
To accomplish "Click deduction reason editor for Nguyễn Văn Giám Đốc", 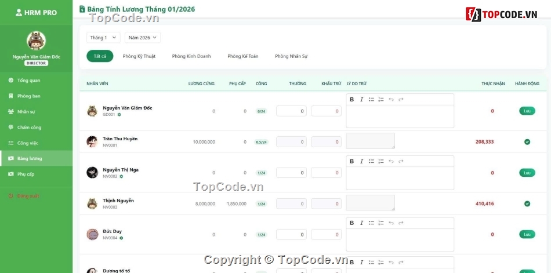I will pos(400,117).
